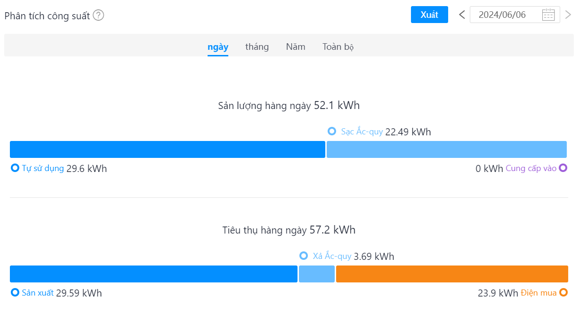Select the Năm tab
This screenshot has width=579, height=328.
click(x=296, y=47)
